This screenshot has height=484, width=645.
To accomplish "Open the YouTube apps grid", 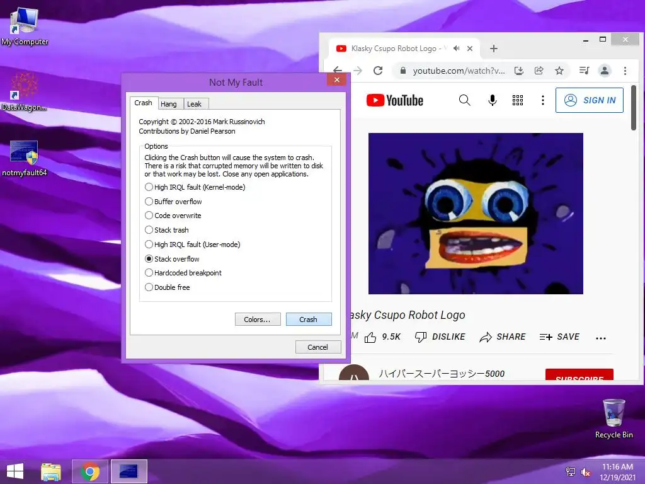I will pos(518,100).
